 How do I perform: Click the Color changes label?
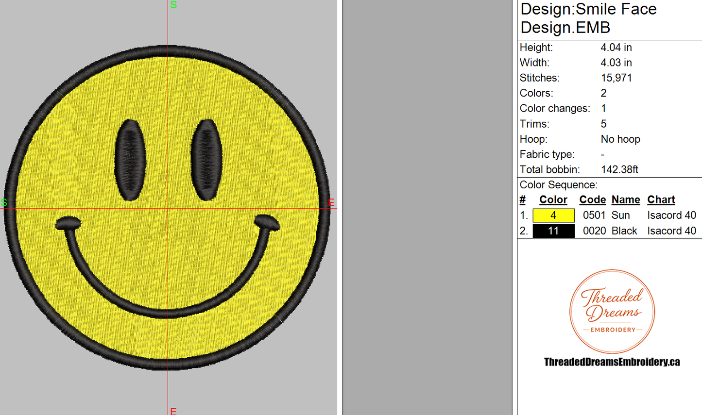pos(555,108)
